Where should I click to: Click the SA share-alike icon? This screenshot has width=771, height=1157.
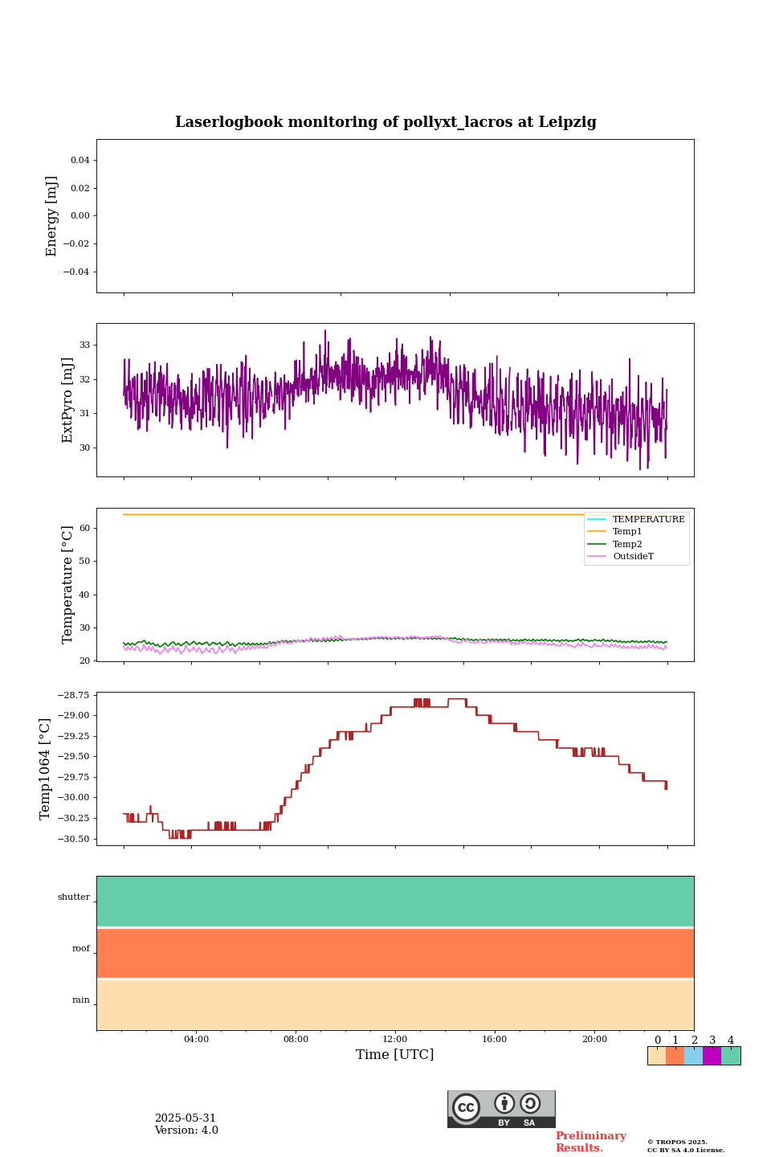530,1103
